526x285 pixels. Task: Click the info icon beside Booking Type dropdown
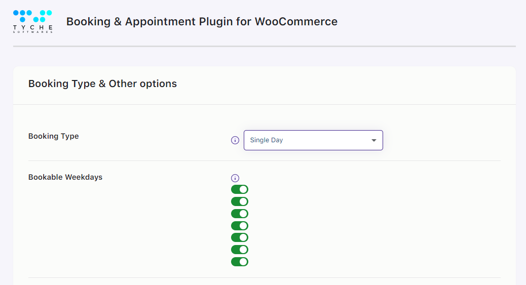[x=235, y=140]
